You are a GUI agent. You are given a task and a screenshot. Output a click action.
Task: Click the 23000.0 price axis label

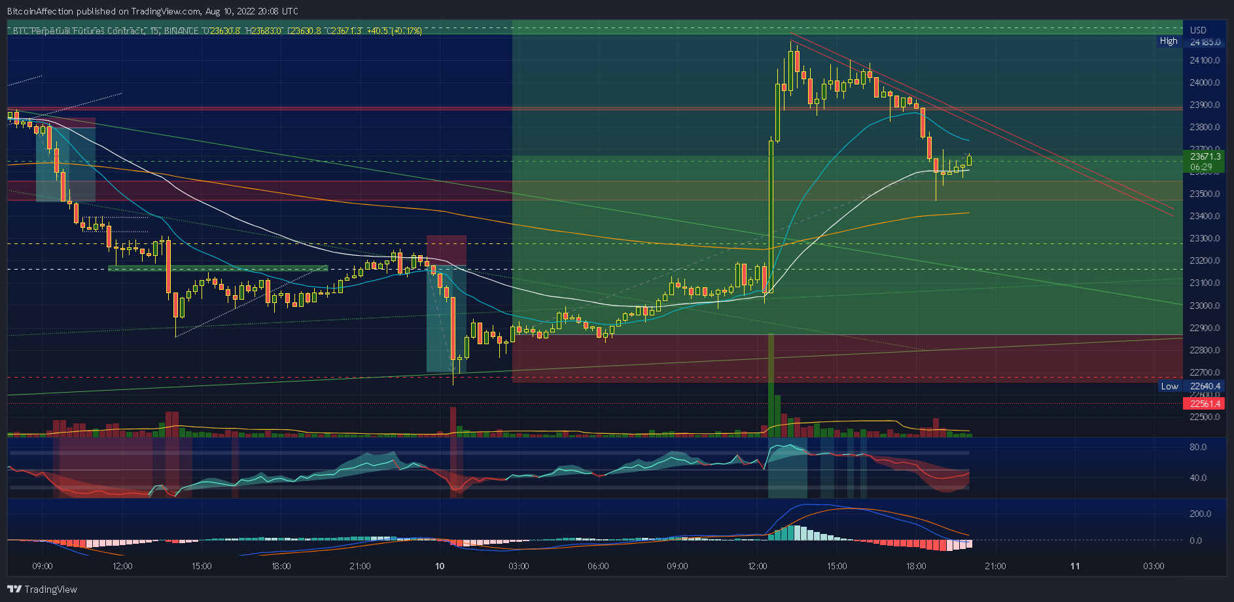pyautogui.click(x=1205, y=306)
